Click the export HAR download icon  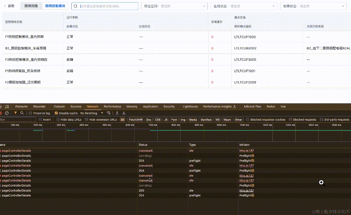coord(124,113)
